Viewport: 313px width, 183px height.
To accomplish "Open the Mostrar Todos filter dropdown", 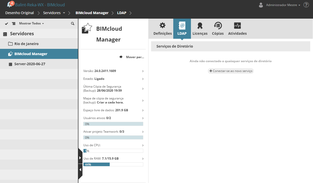I will click(x=32, y=23).
